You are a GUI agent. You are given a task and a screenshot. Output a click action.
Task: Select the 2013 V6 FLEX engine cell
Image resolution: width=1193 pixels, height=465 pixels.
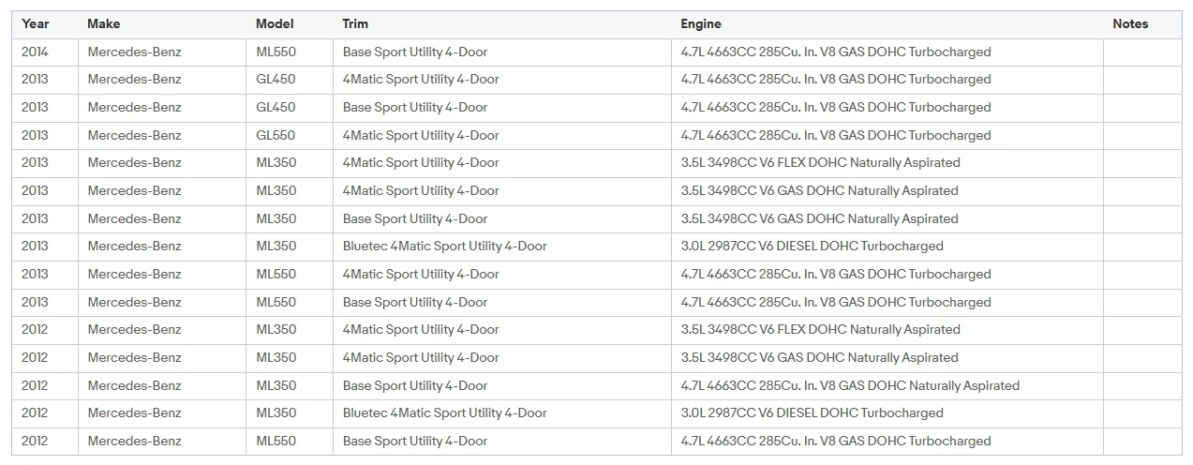887,163
